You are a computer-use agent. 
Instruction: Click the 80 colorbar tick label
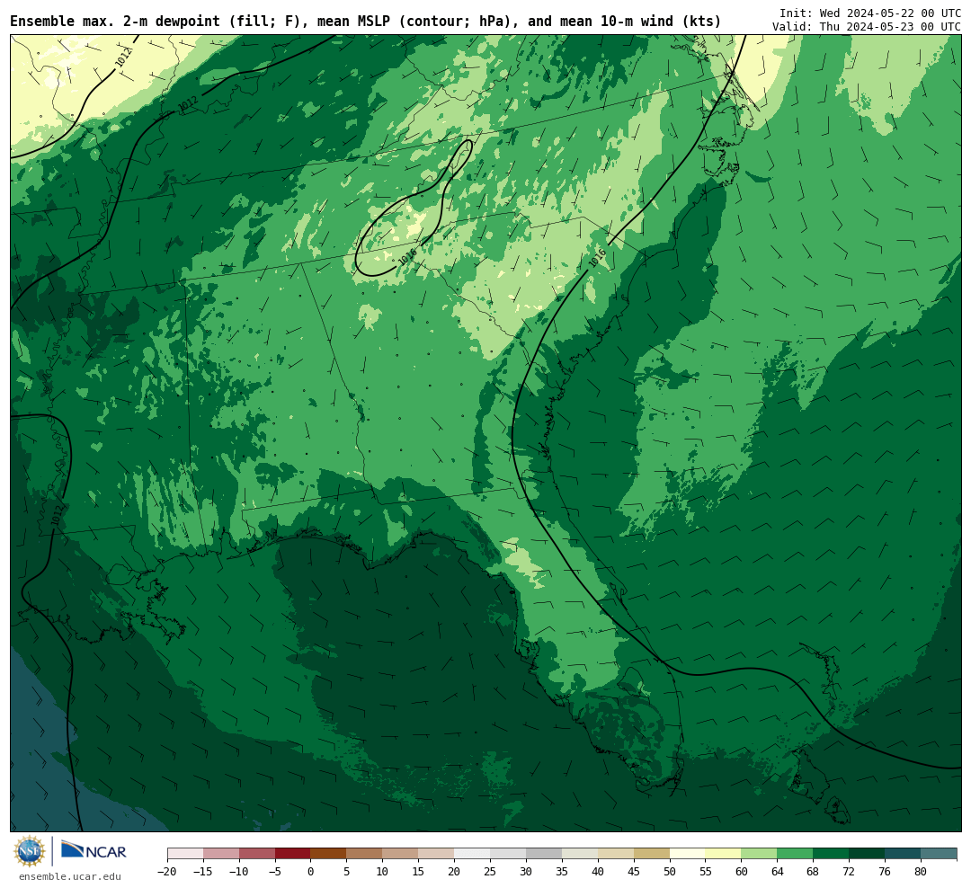pyautogui.click(x=922, y=871)
